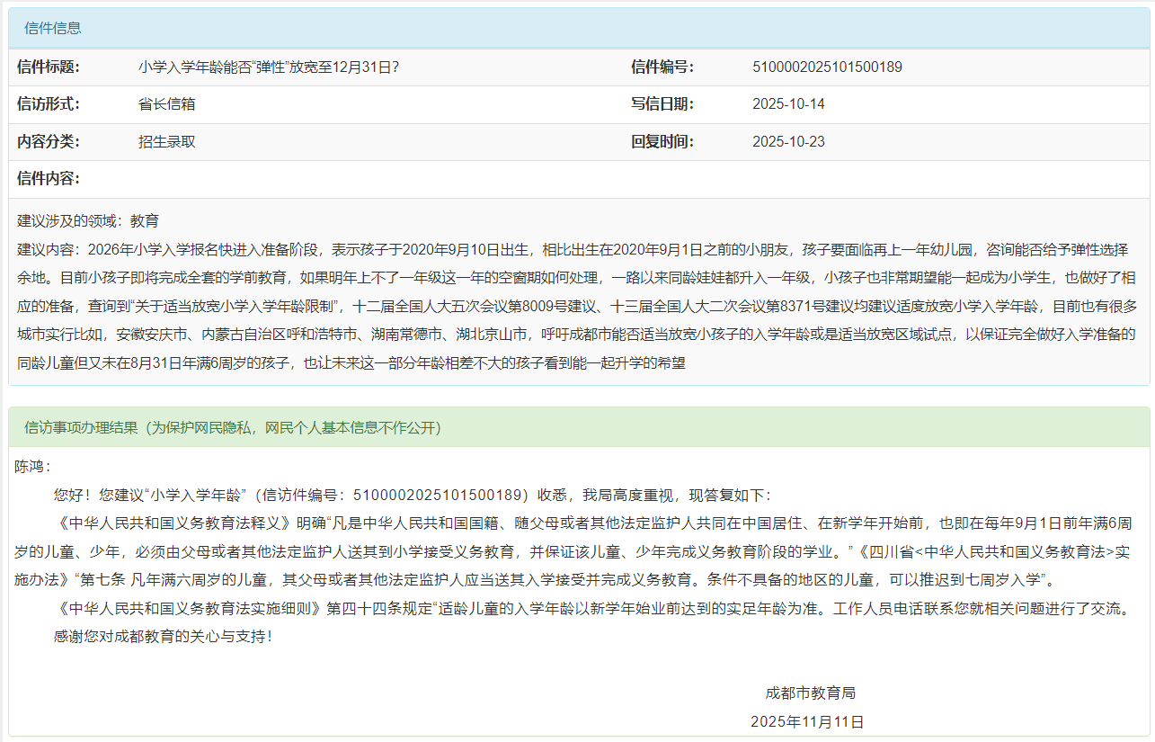
Task: Select the letter title about 小学入学年龄
Action: tap(269, 67)
